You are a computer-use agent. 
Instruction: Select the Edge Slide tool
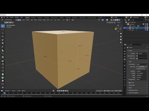pos(3,84)
